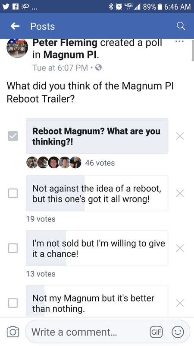
Task: Open the GIF picker in comment bar
Action: (x=156, y=332)
